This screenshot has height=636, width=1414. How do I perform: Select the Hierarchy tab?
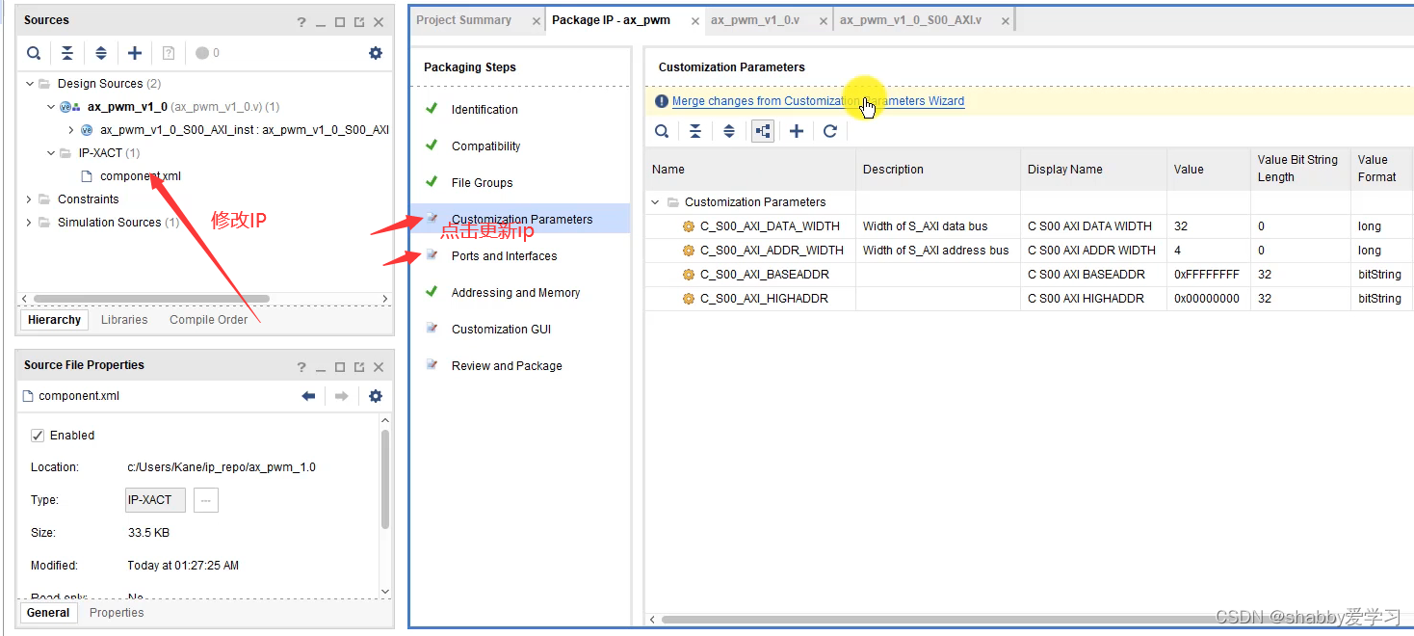pyautogui.click(x=54, y=320)
